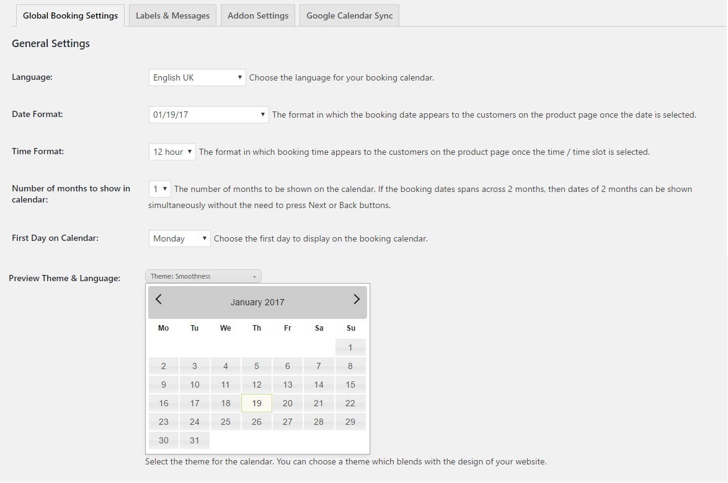Select the last day, January 31

pos(194,440)
